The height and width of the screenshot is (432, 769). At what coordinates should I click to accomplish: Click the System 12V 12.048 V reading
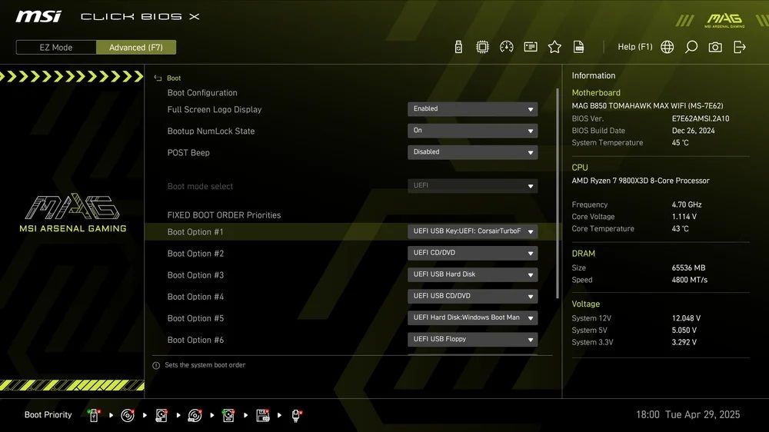pos(686,318)
